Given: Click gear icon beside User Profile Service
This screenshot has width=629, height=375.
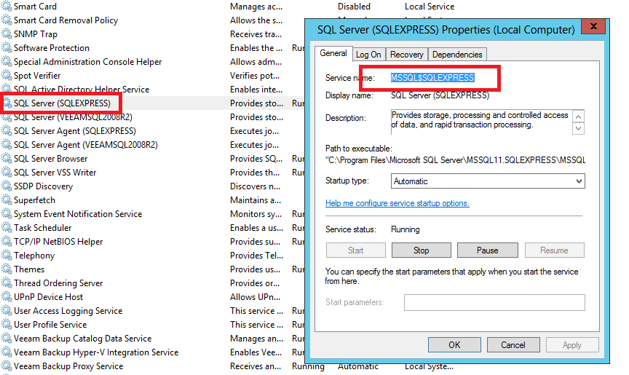Looking at the screenshot, I should coord(7,325).
